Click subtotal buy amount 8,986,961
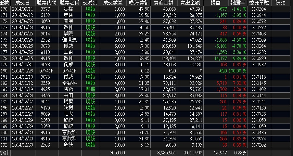The width and height of the screenshot is (293, 156). pos(166,153)
